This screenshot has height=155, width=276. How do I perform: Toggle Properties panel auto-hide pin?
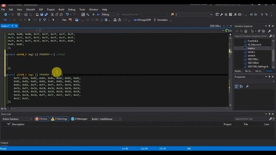coord(269,77)
